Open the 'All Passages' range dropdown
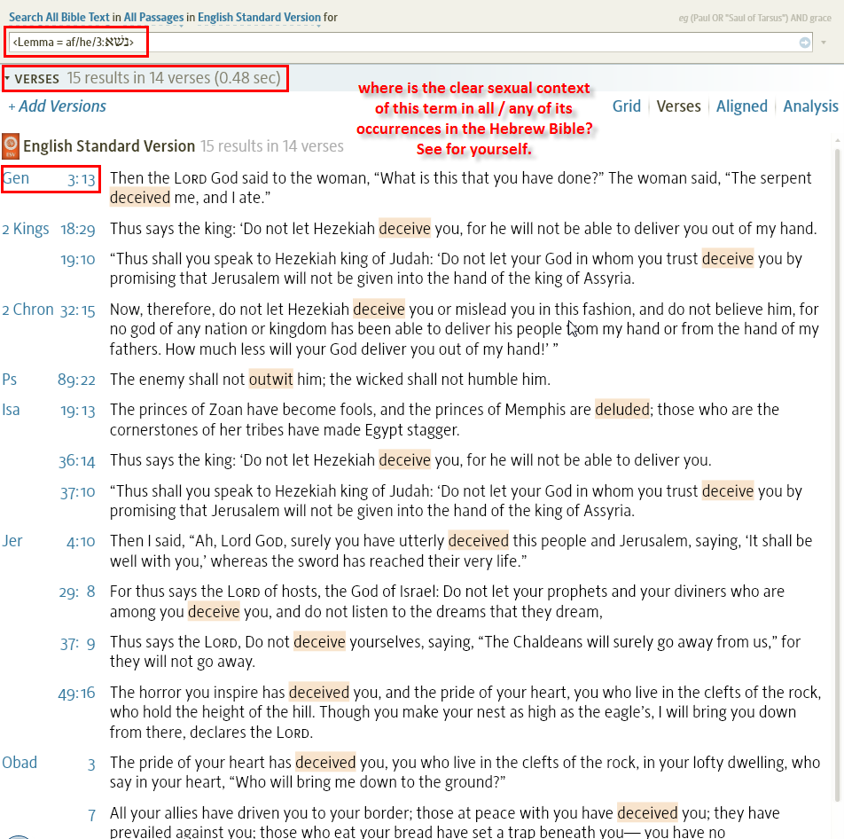The width and height of the screenshot is (844, 839). (x=153, y=18)
